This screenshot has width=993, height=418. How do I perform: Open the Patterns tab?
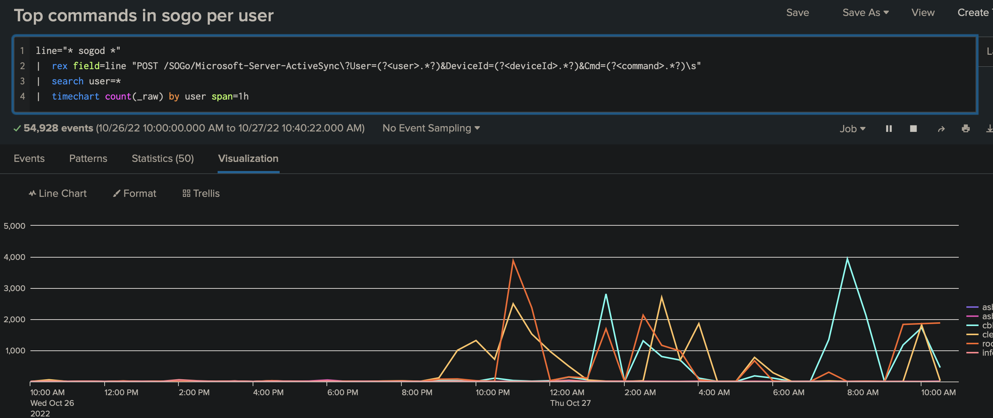point(88,158)
